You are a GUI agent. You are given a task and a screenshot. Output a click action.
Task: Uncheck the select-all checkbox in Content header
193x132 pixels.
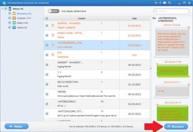coord(47,18)
